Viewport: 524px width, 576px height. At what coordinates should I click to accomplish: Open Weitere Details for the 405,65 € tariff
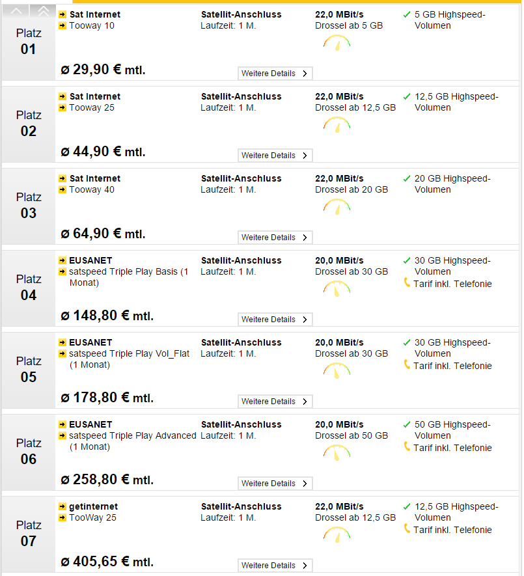point(275,566)
